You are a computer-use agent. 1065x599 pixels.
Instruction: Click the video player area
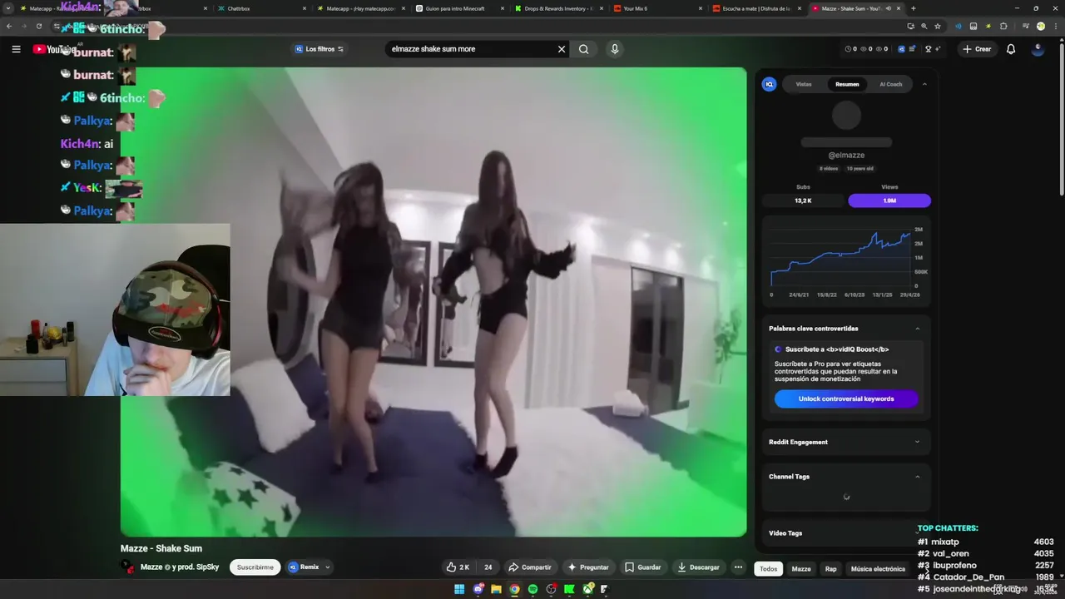[x=433, y=302]
